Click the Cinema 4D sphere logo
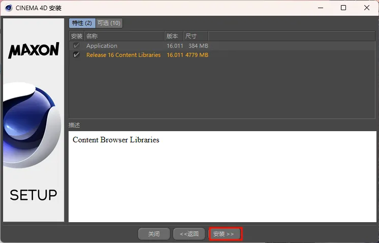 point(32,125)
